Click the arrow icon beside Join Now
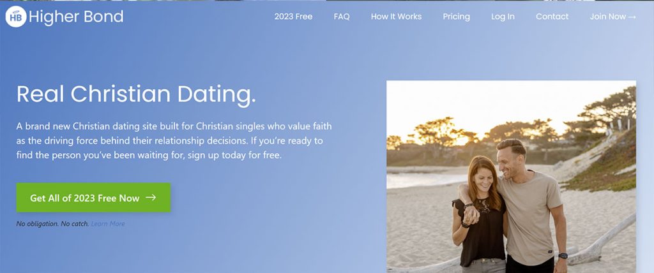This screenshot has height=273, width=654. tap(632, 17)
